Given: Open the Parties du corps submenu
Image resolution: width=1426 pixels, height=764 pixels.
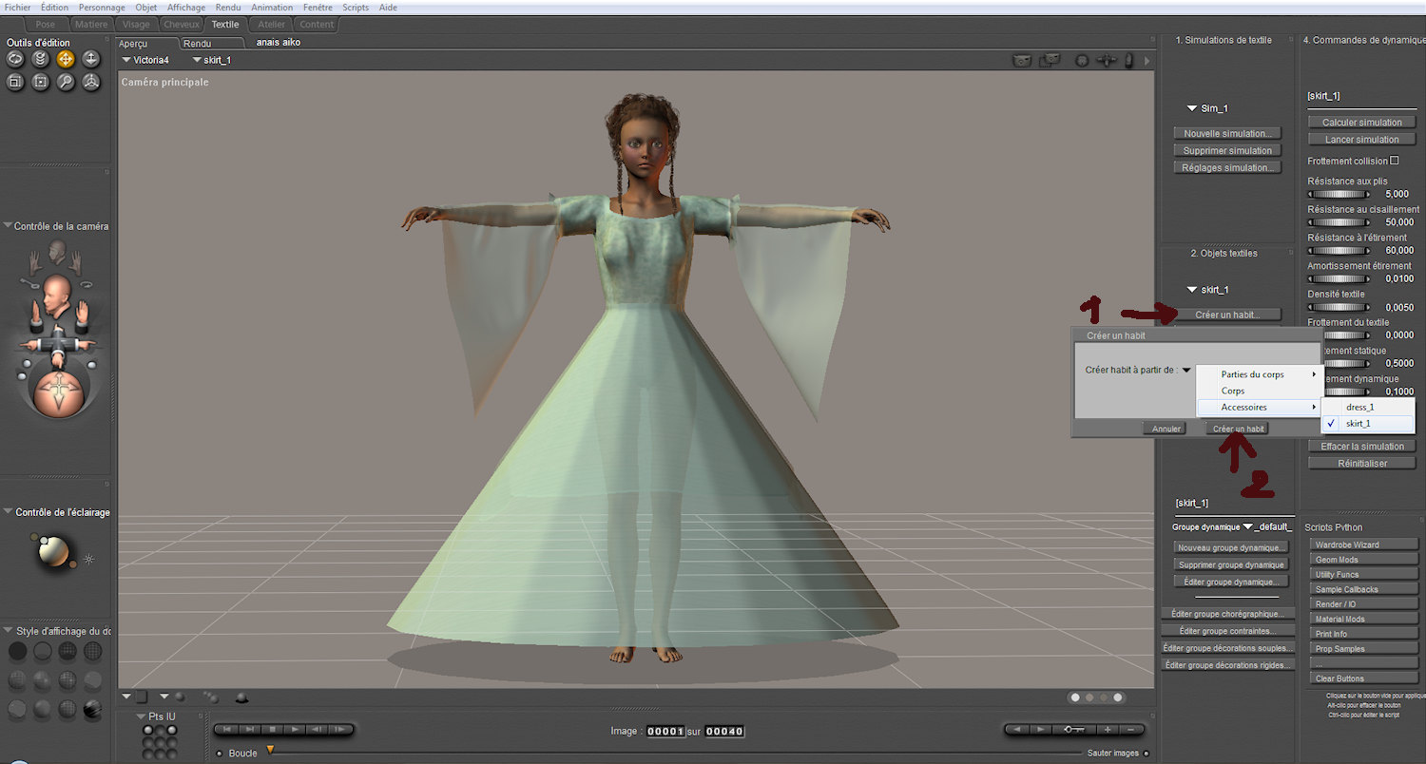Looking at the screenshot, I should (x=1259, y=374).
